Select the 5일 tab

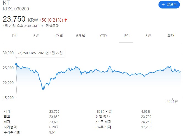pyautogui.click(x=36, y=36)
